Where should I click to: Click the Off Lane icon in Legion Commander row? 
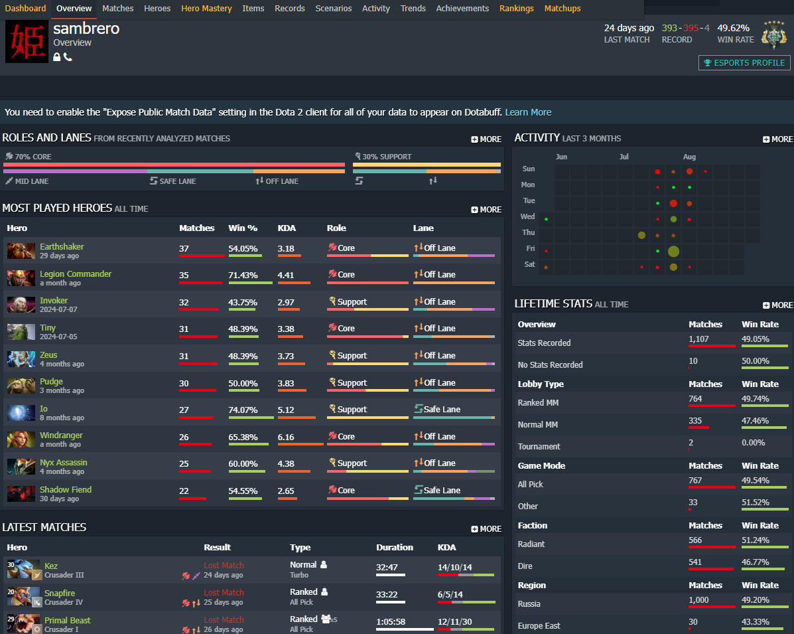pyautogui.click(x=419, y=274)
